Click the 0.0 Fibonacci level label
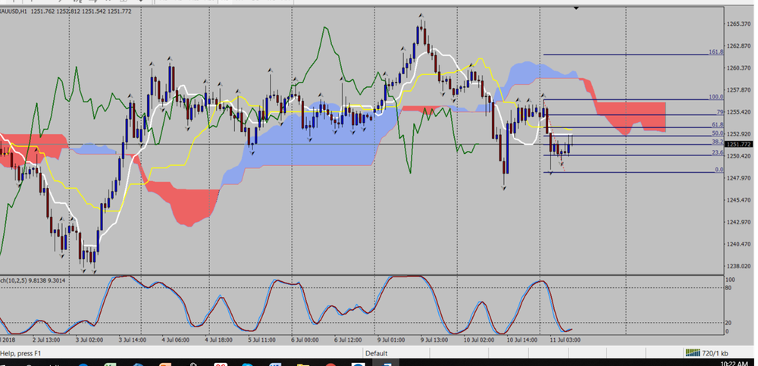Image resolution: width=758 pixels, height=366 pixels. 719,170
